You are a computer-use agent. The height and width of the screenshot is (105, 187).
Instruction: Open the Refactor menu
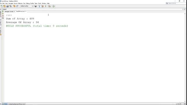point(20,3)
